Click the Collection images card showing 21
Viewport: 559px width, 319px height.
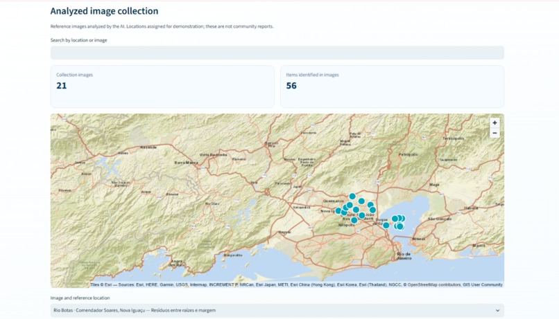[162, 86]
